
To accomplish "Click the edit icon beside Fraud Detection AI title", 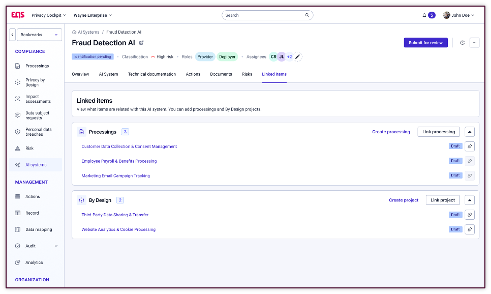I will click(141, 43).
